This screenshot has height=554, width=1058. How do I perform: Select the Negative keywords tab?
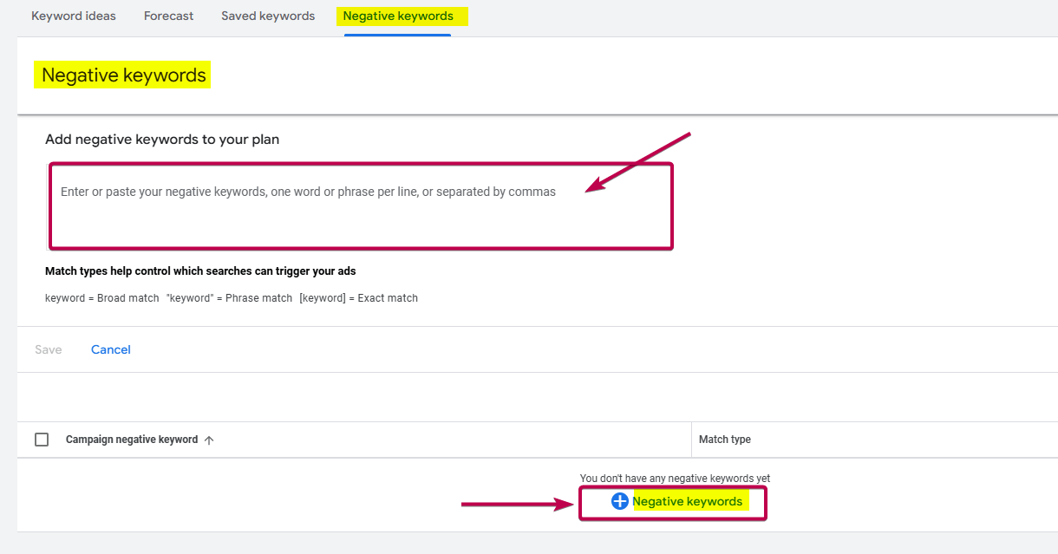398,16
